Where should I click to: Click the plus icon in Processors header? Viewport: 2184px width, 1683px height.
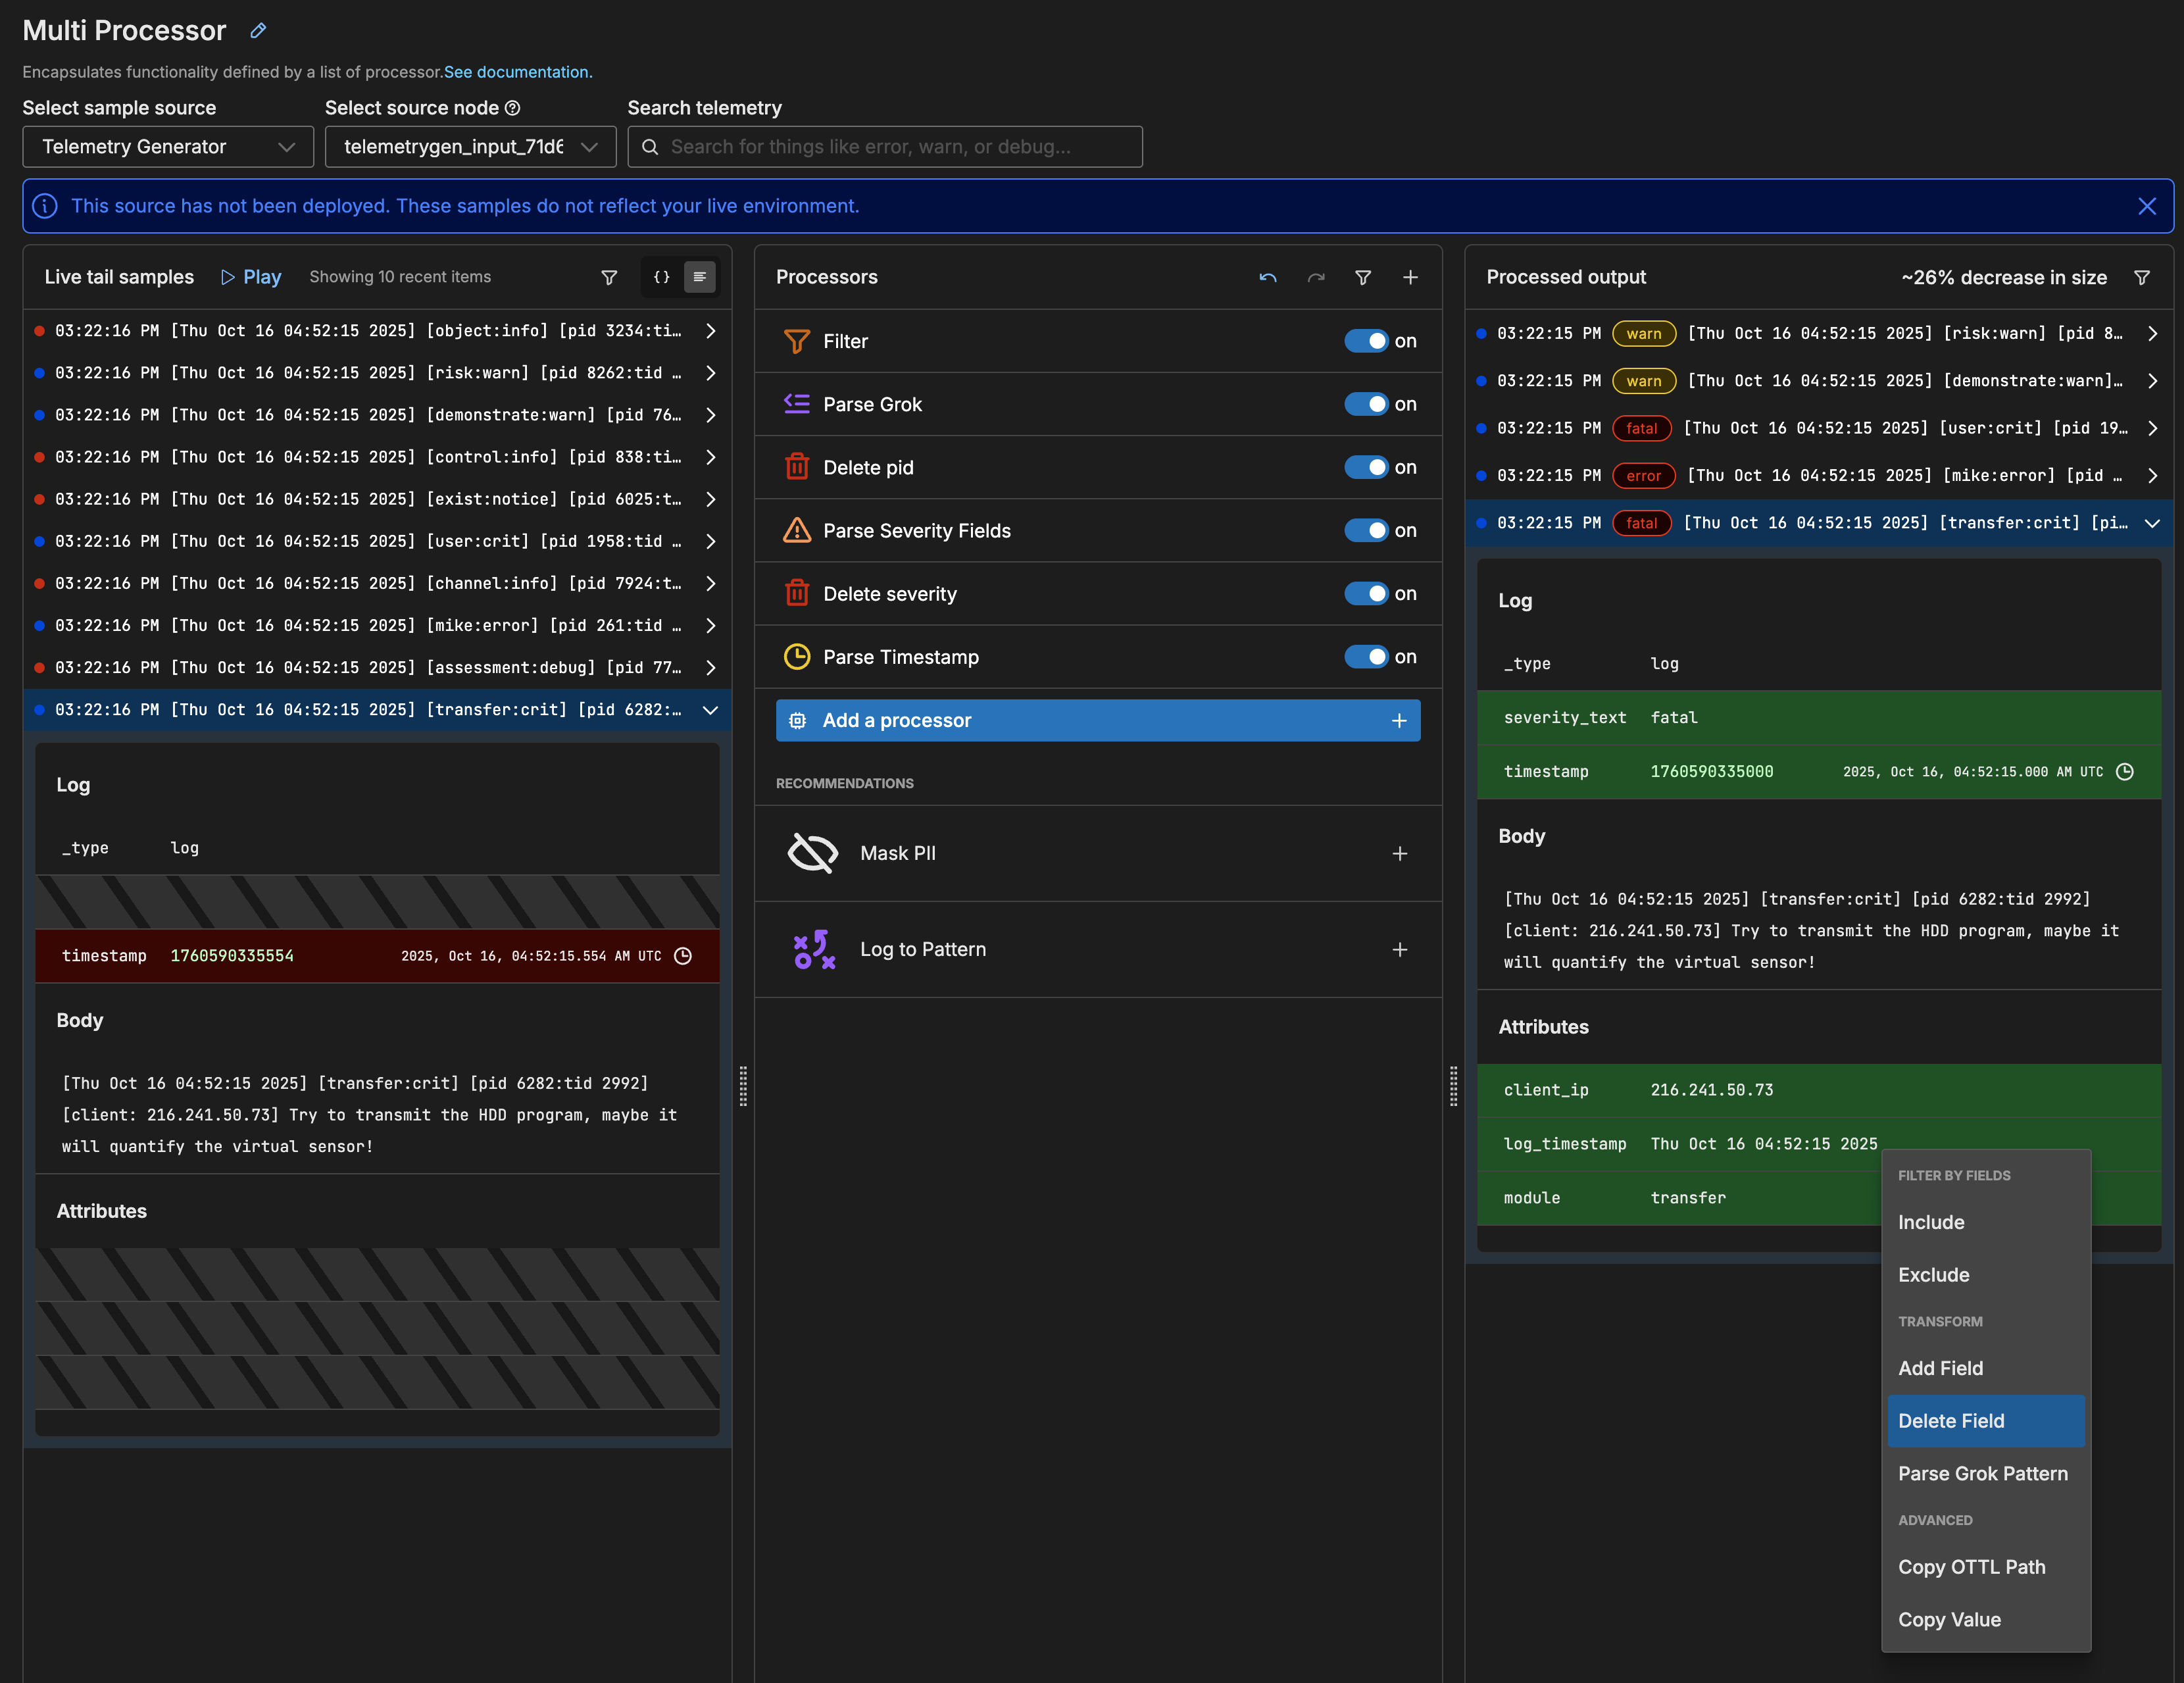pos(1410,277)
